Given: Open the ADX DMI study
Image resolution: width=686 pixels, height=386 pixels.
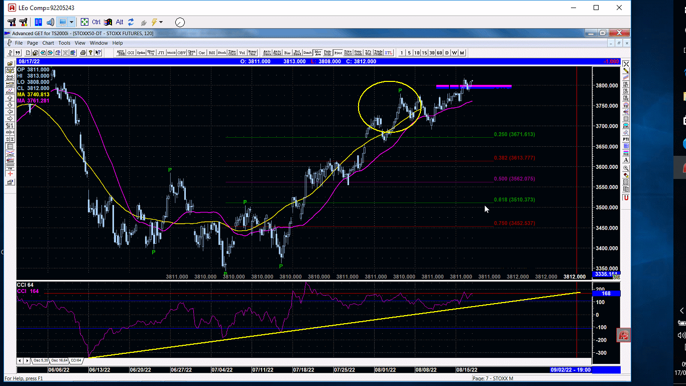Looking at the screenshot, I should [x=121, y=52].
